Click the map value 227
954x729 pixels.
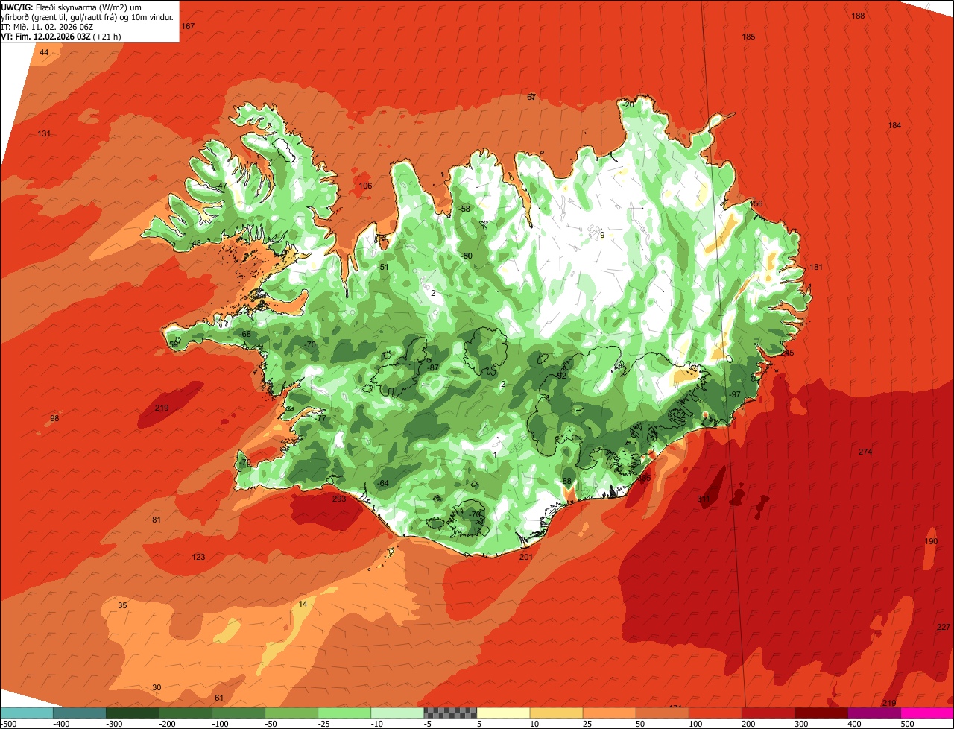pos(943,627)
